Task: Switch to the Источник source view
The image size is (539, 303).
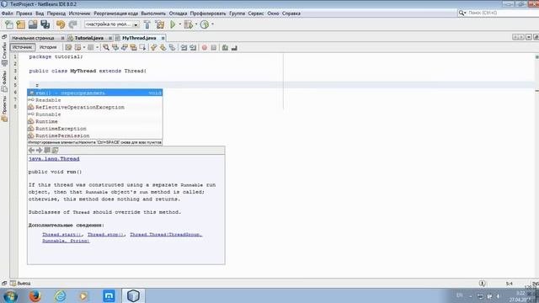Action: pos(23,47)
